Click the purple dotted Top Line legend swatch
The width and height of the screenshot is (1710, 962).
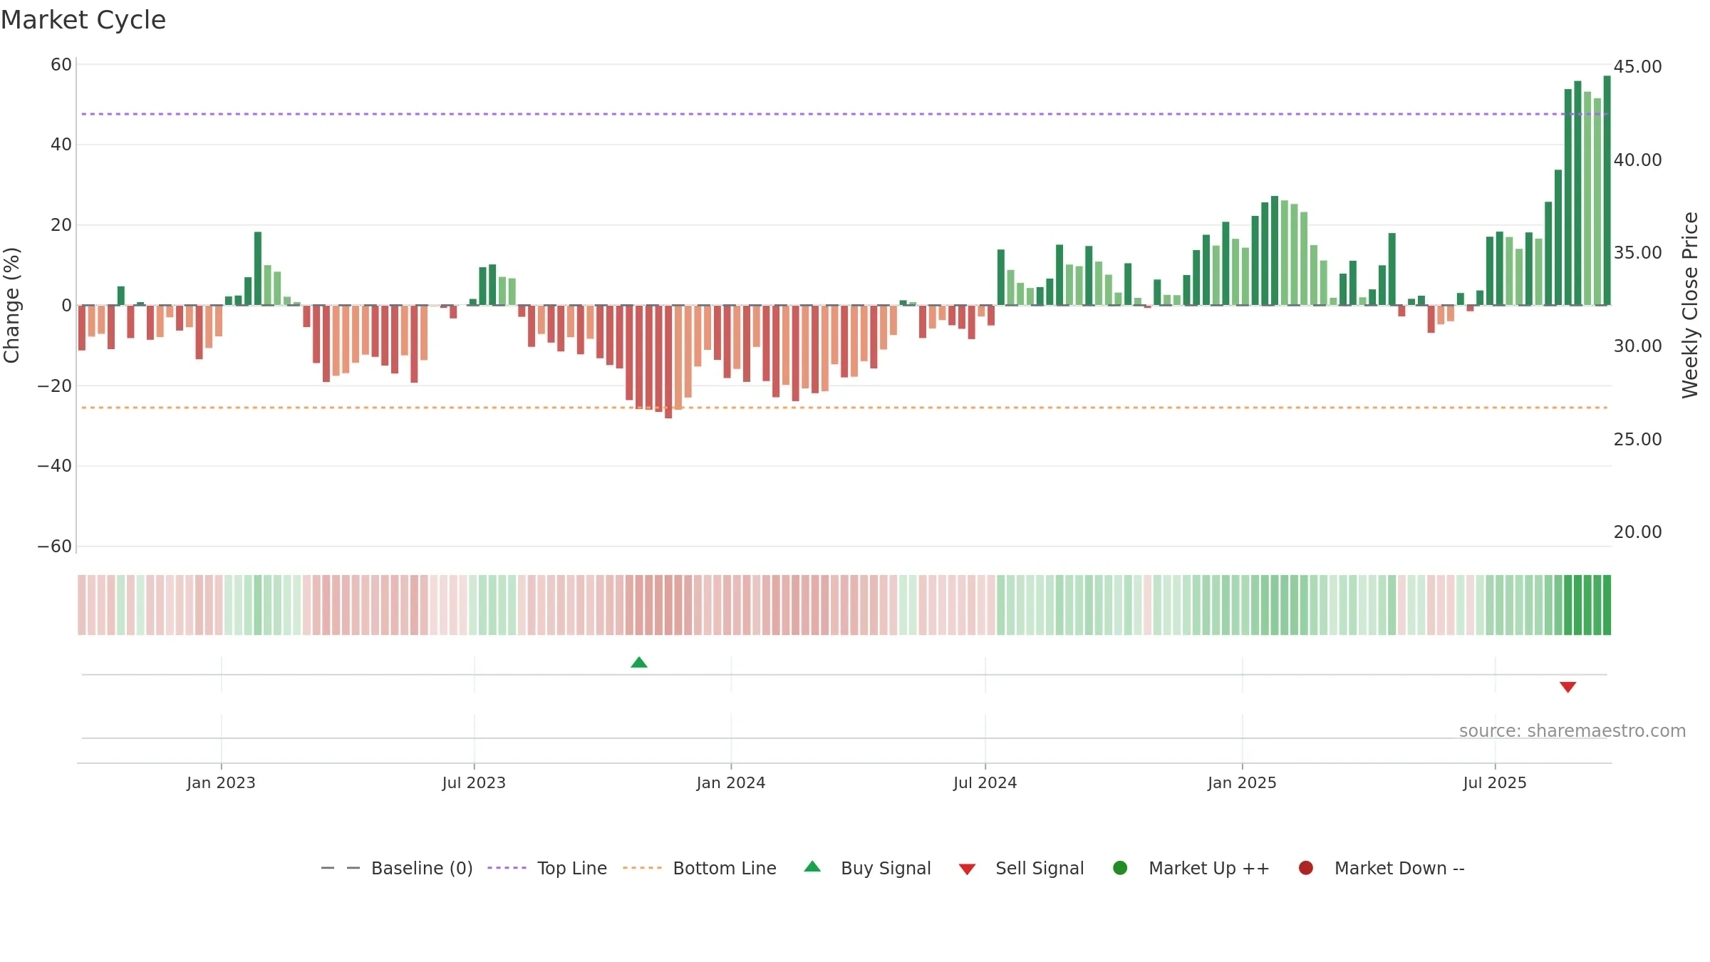507,868
